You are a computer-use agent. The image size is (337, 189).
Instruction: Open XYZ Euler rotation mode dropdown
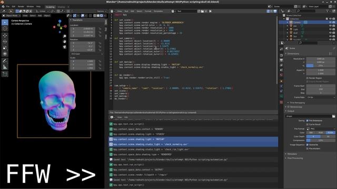[86, 54]
